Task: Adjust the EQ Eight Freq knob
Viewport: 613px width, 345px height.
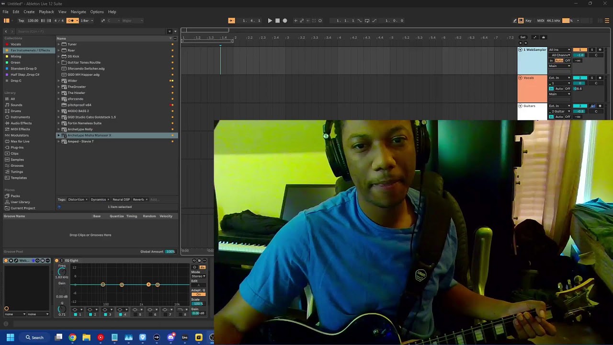Action: click(x=62, y=272)
